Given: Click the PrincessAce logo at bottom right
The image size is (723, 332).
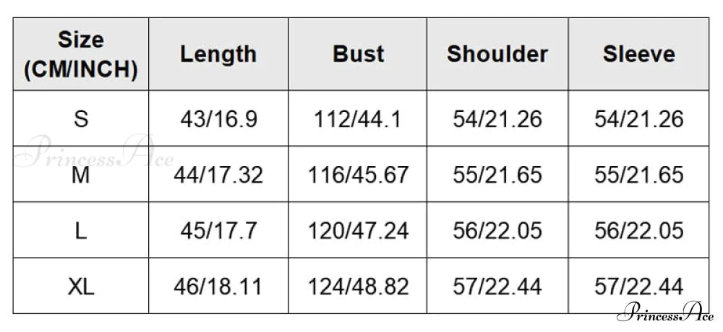Looking at the screenshot, I should [665, 313].
